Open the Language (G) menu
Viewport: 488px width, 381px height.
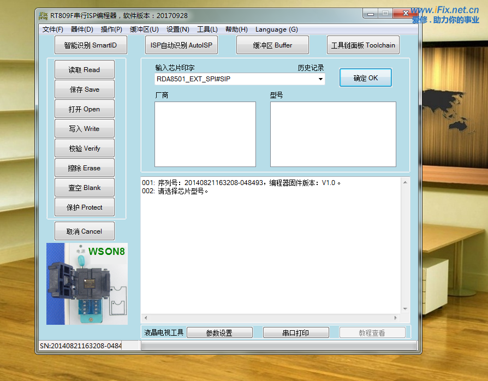pyautogui.click(x=276, y=29)
